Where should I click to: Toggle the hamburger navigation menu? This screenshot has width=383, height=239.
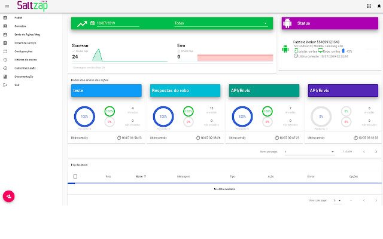point(7,6)
